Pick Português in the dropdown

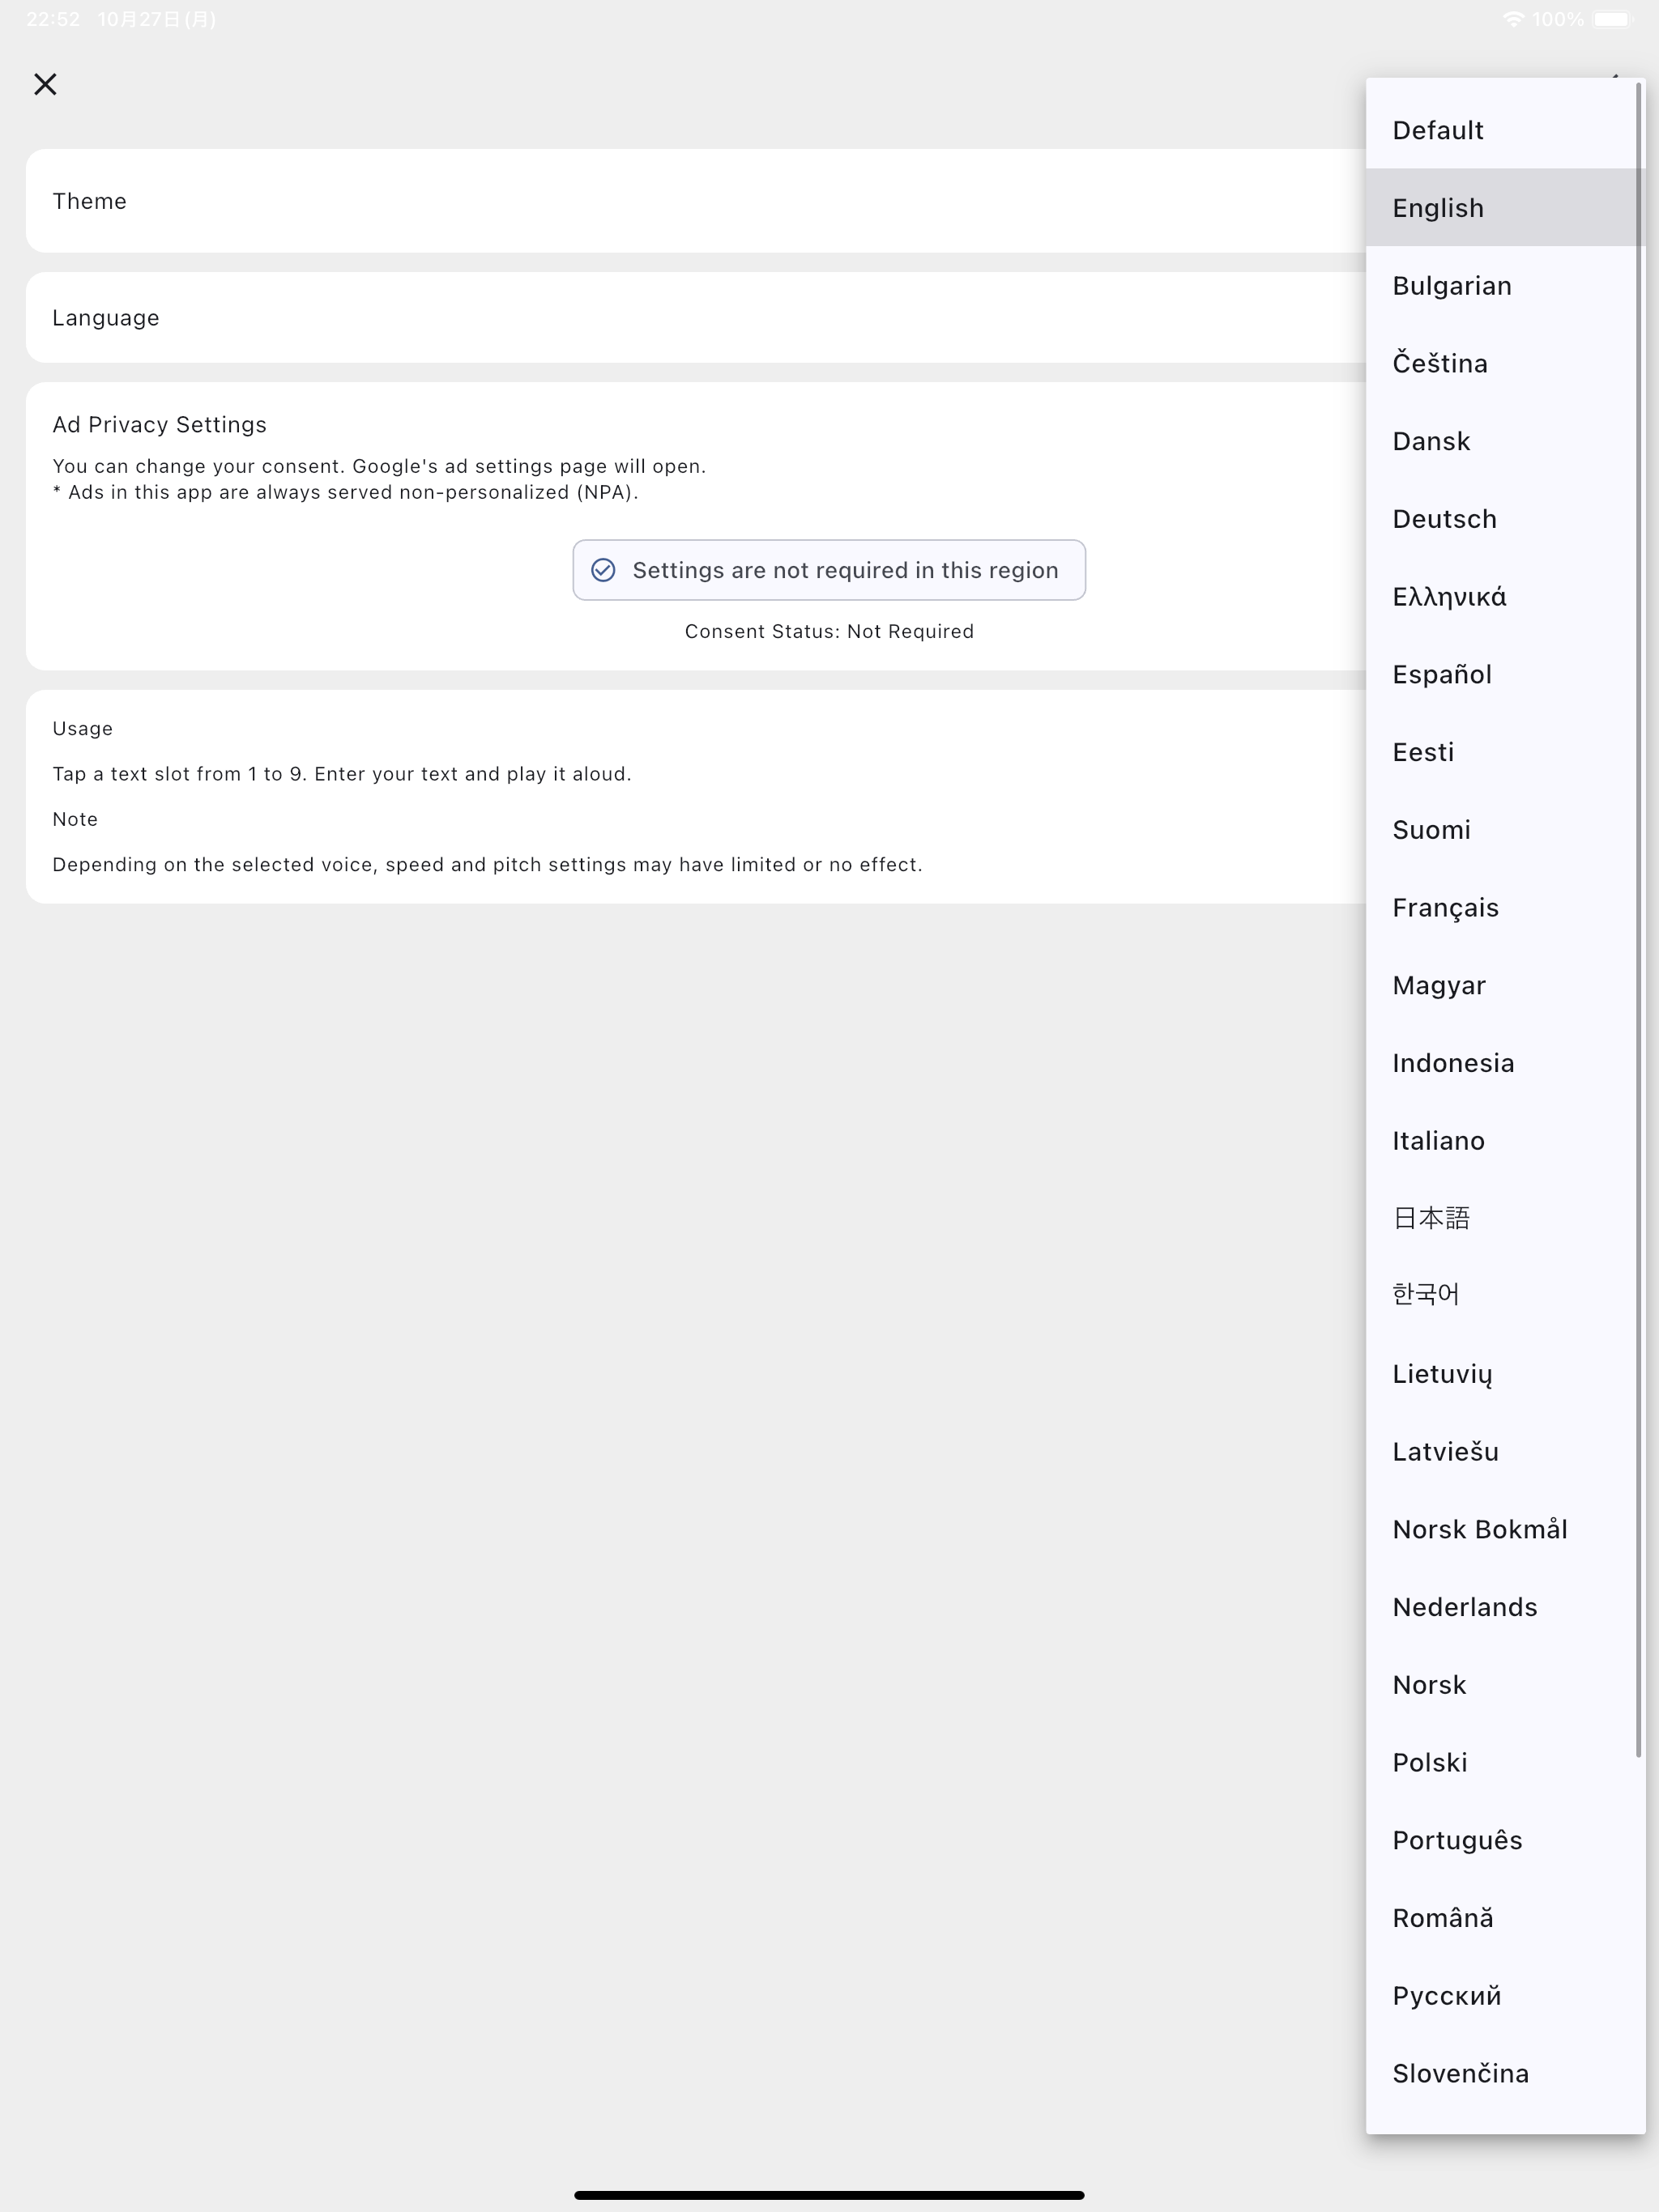click(x=1505, y=1840)
